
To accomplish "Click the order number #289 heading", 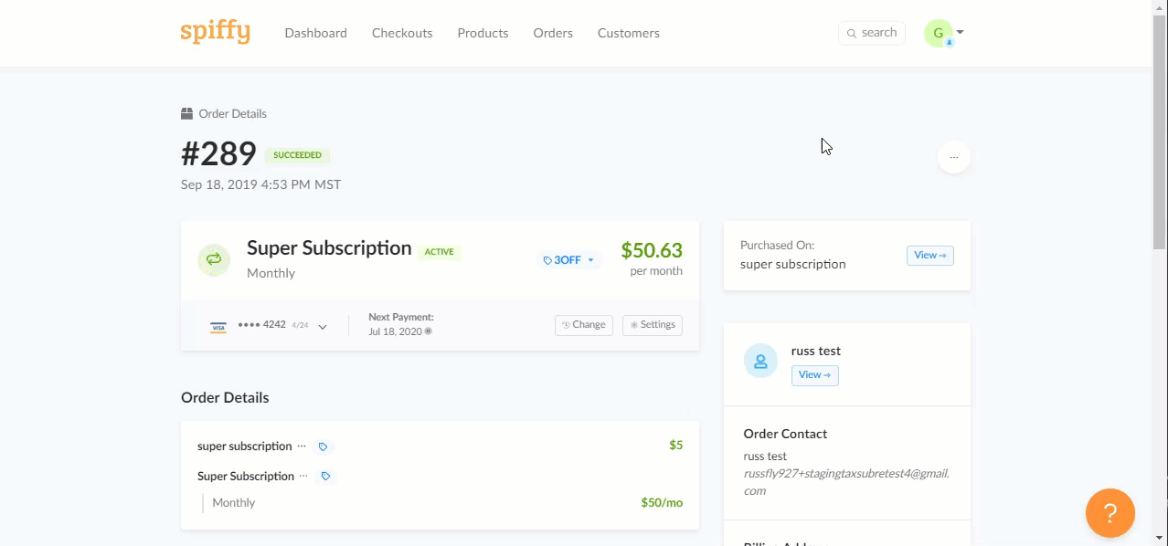I will 218,153.
